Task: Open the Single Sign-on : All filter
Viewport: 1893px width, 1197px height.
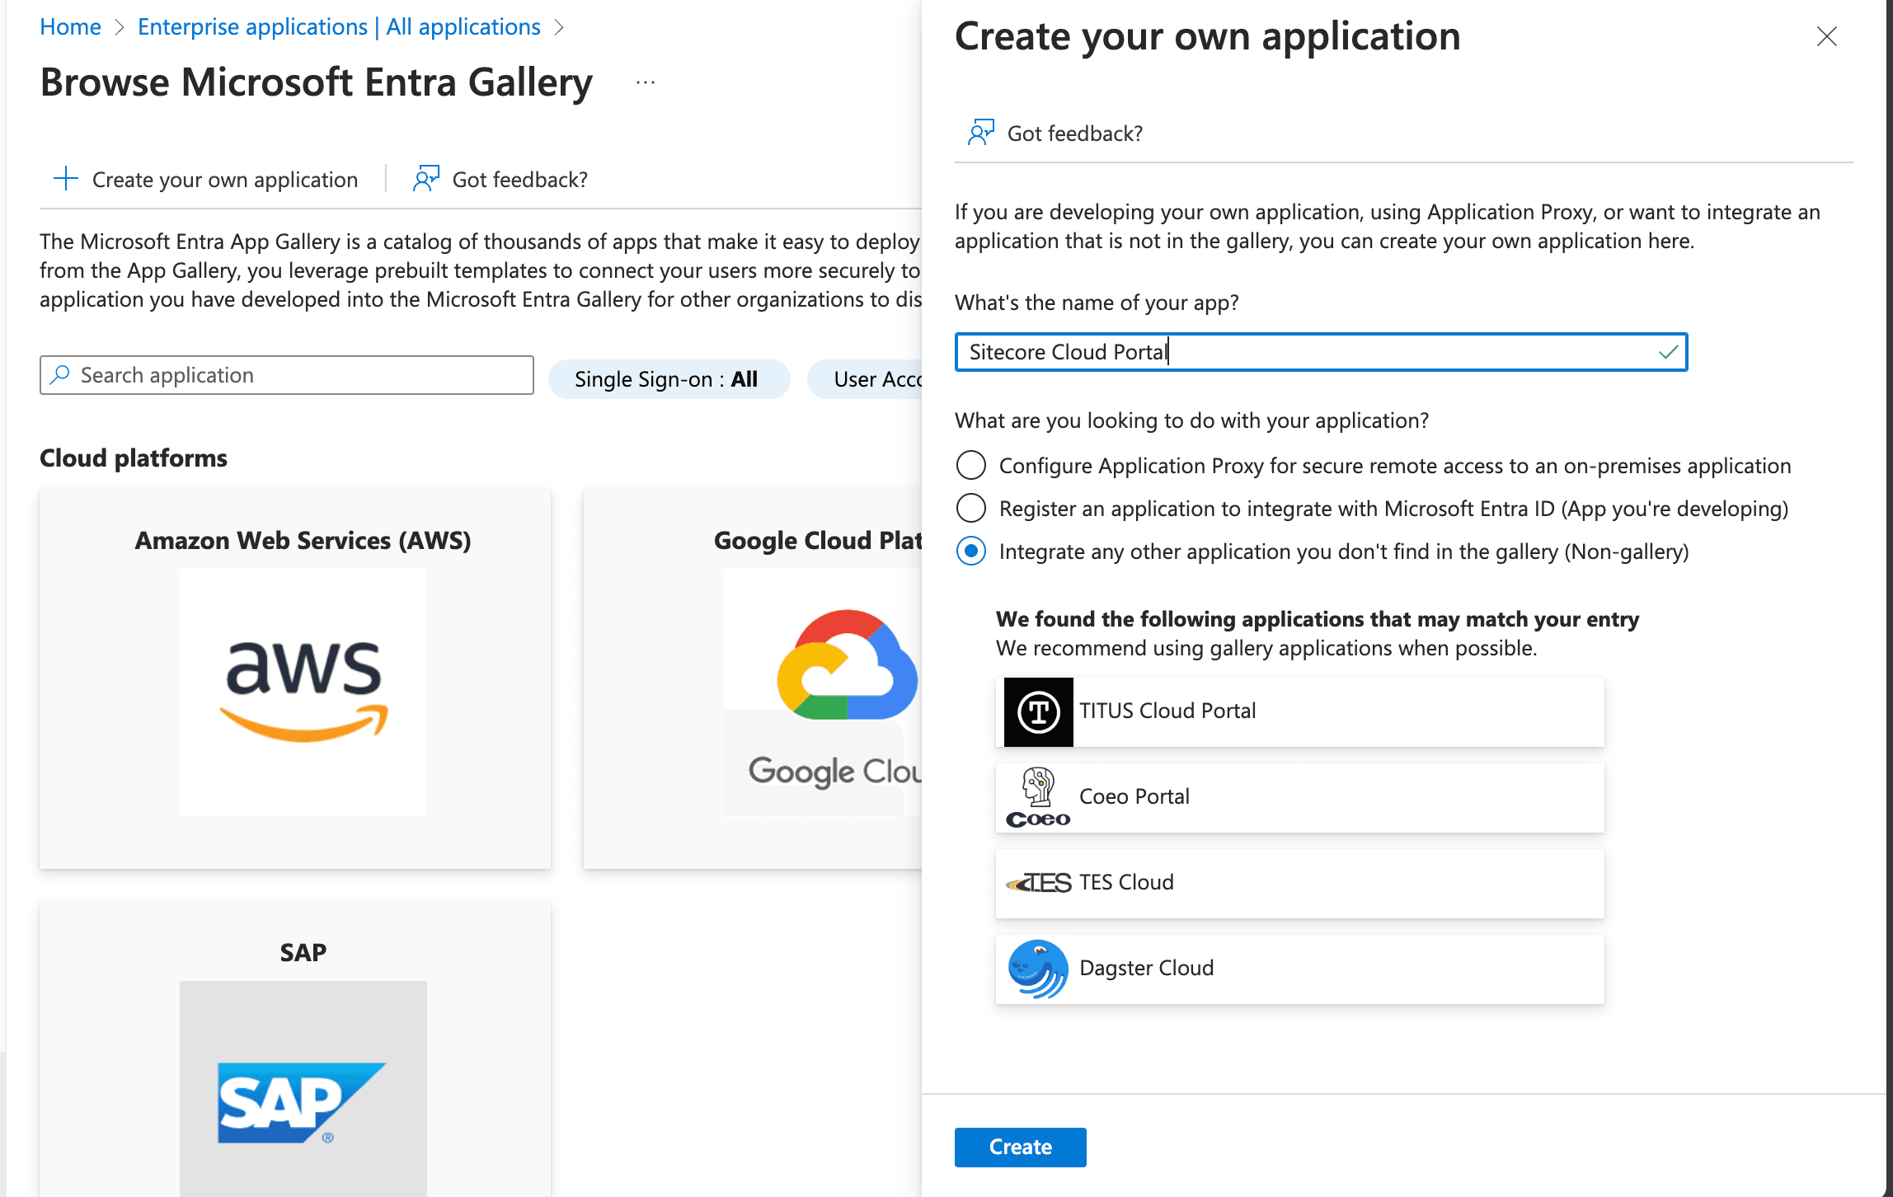Action: coord(668,379)
